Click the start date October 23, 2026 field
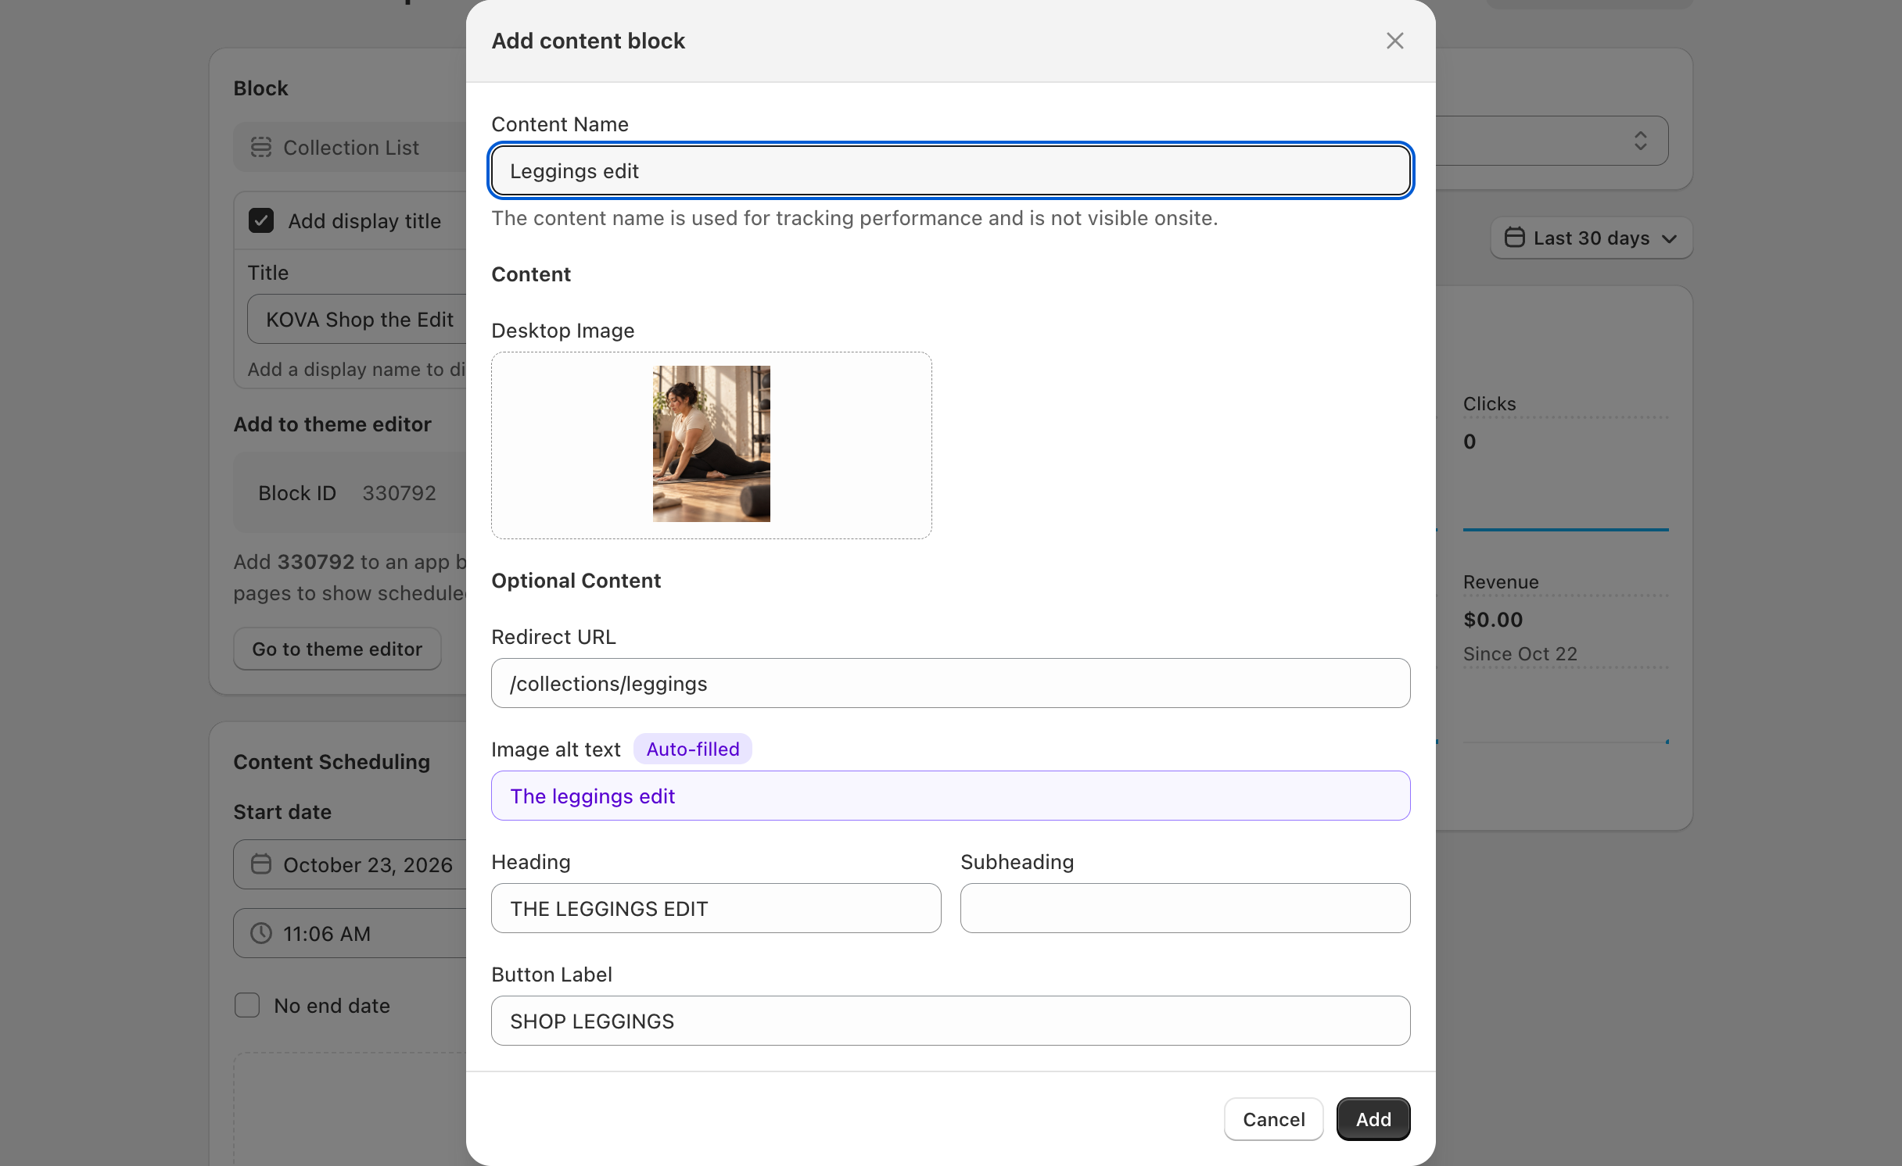 coord(350,864)
